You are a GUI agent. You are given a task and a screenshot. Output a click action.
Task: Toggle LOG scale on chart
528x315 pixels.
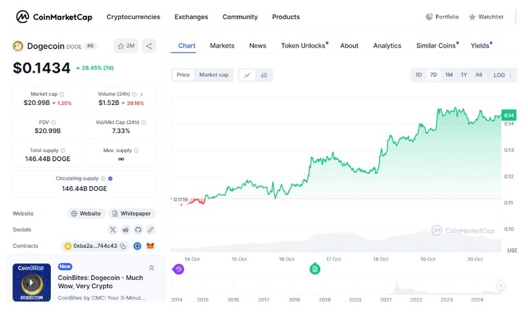(500, 75)
